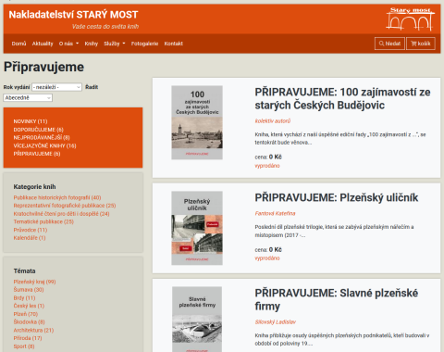
Task: Open Publikace historických fotografií (40) category
Action: [57, 197]
